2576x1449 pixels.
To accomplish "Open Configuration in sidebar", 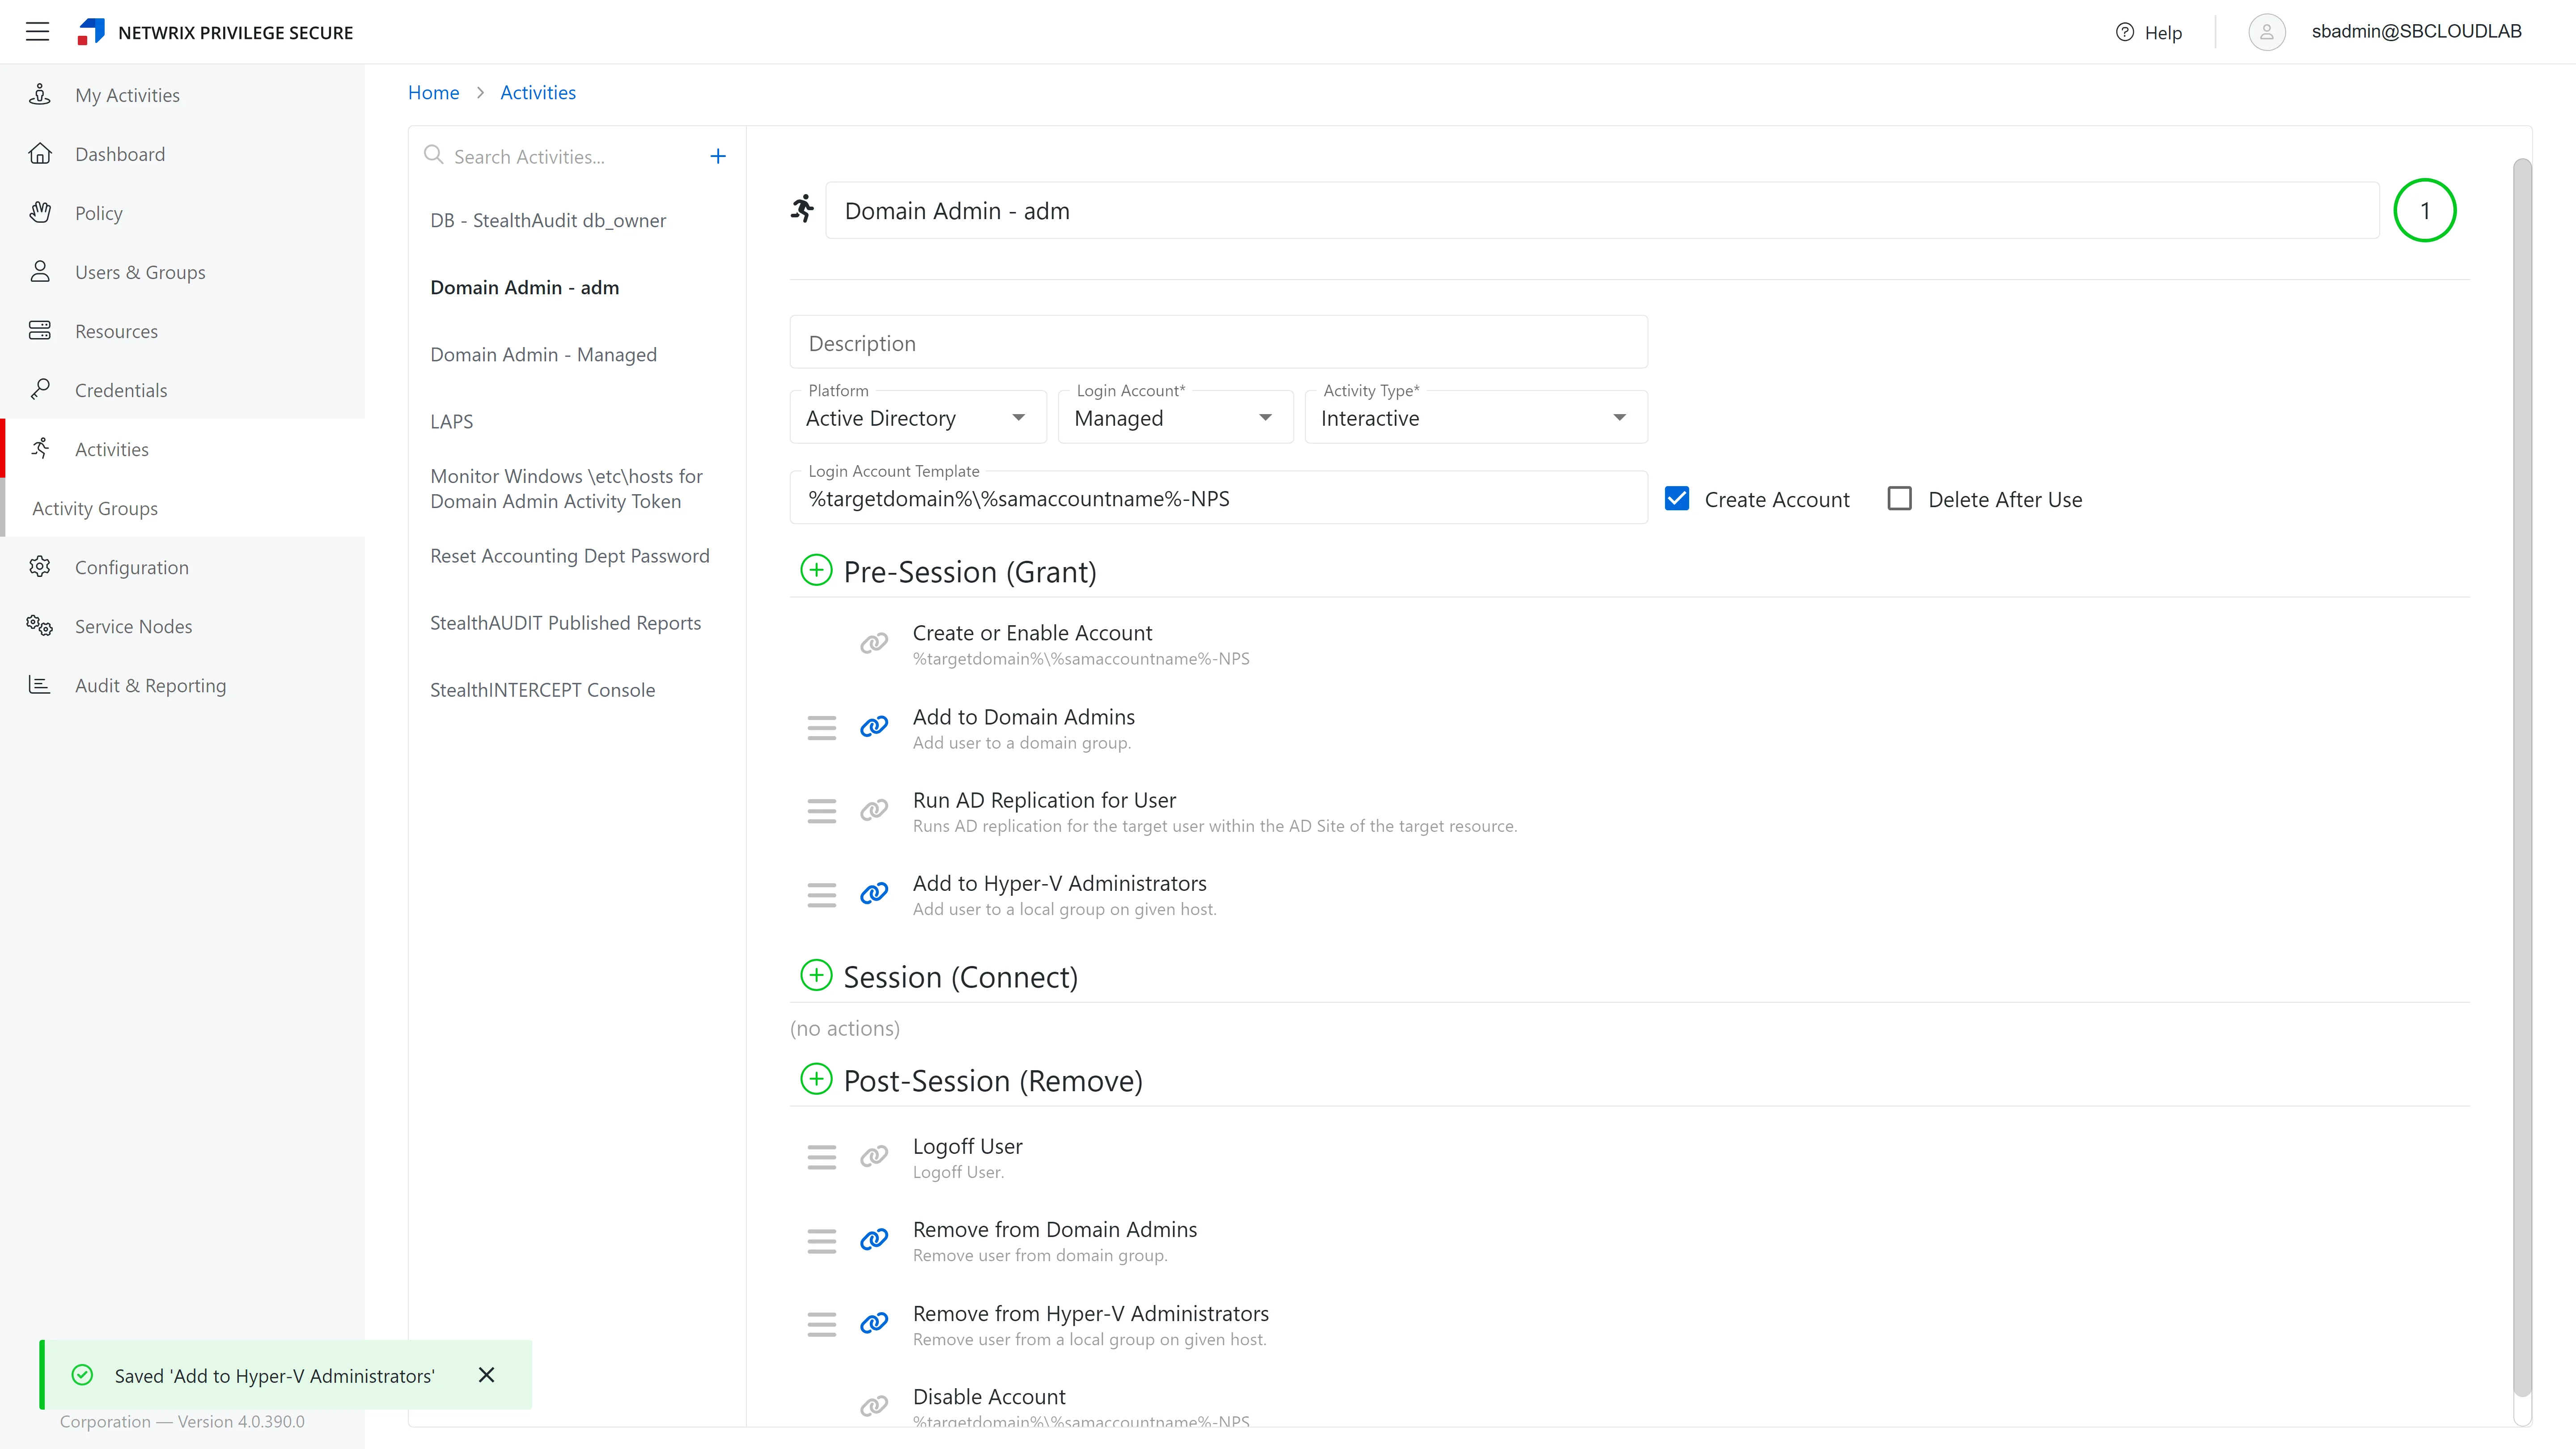I will point(182,567).
